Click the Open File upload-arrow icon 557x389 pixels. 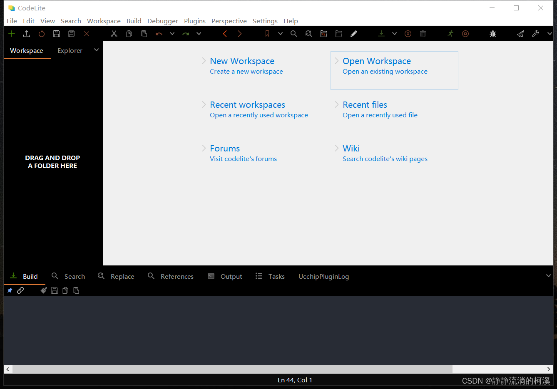tap(27, 34)
